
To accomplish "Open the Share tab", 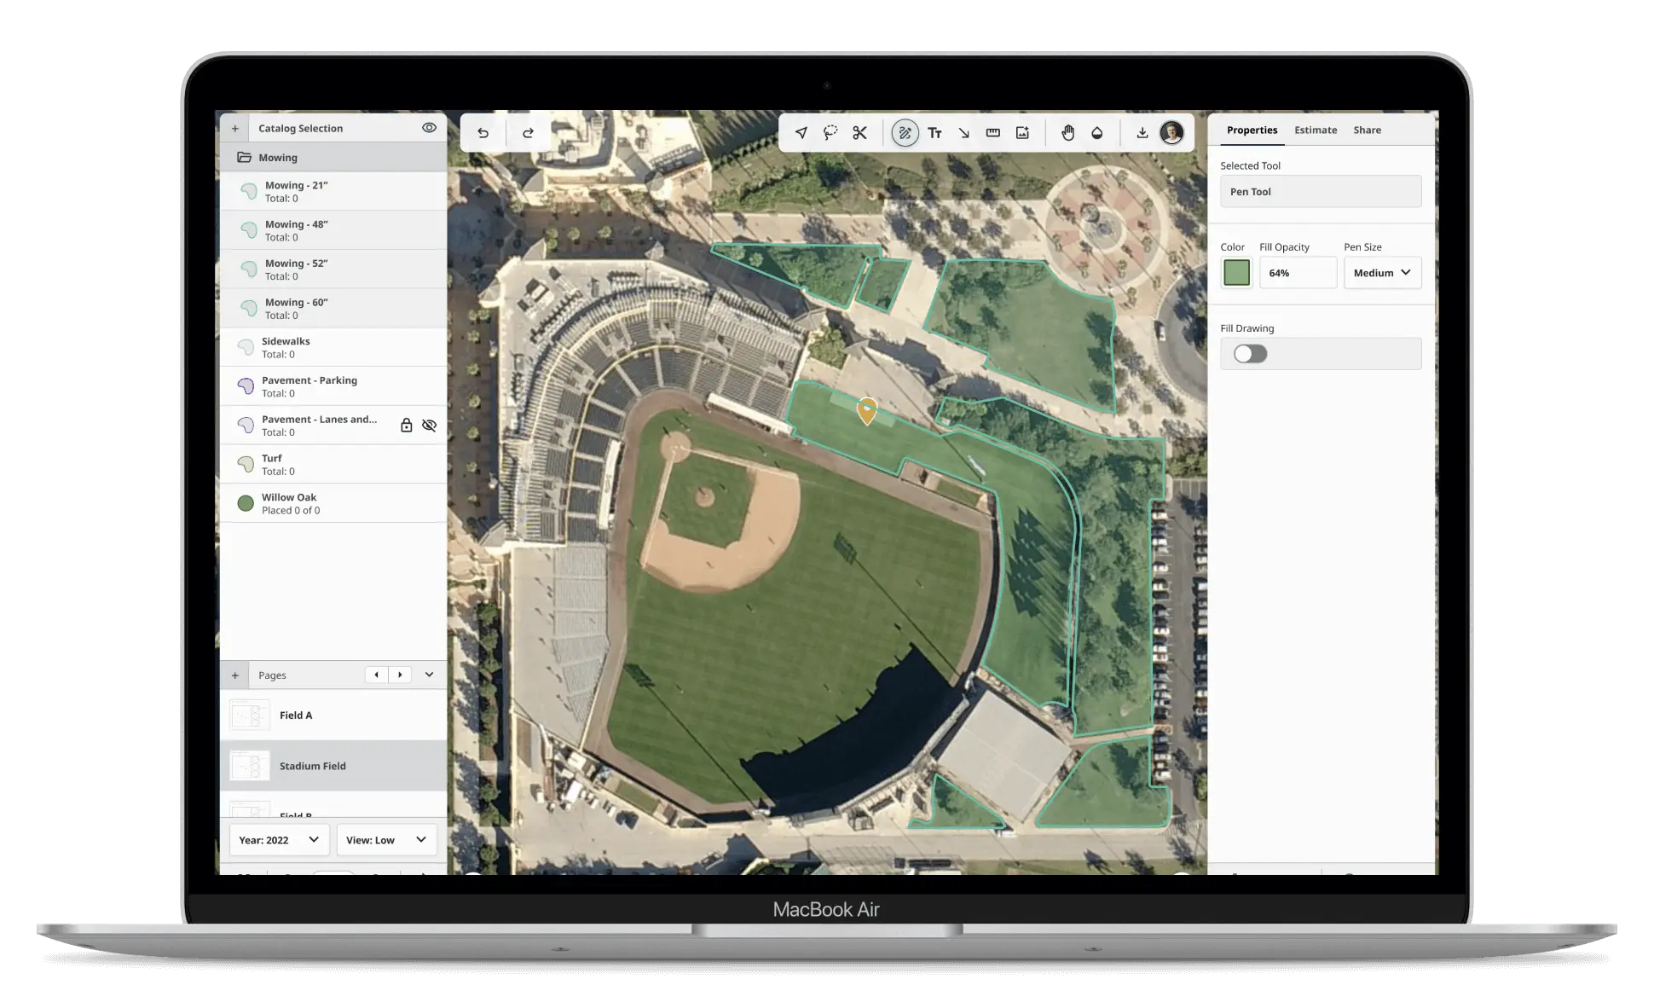I will click(1367, 130).
